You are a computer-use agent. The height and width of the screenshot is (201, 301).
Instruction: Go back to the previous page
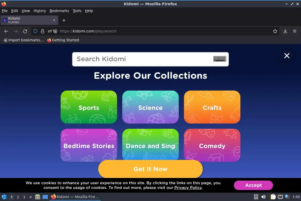tap(6, 31)
